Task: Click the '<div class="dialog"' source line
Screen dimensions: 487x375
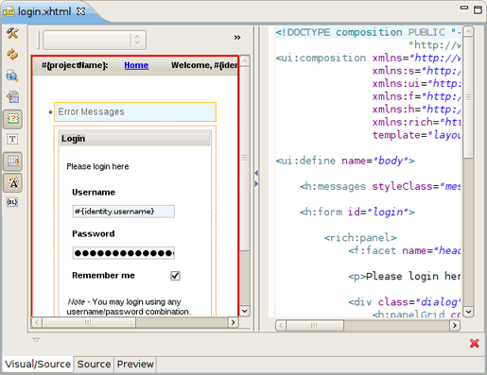Action: click(x=405, y=302)
